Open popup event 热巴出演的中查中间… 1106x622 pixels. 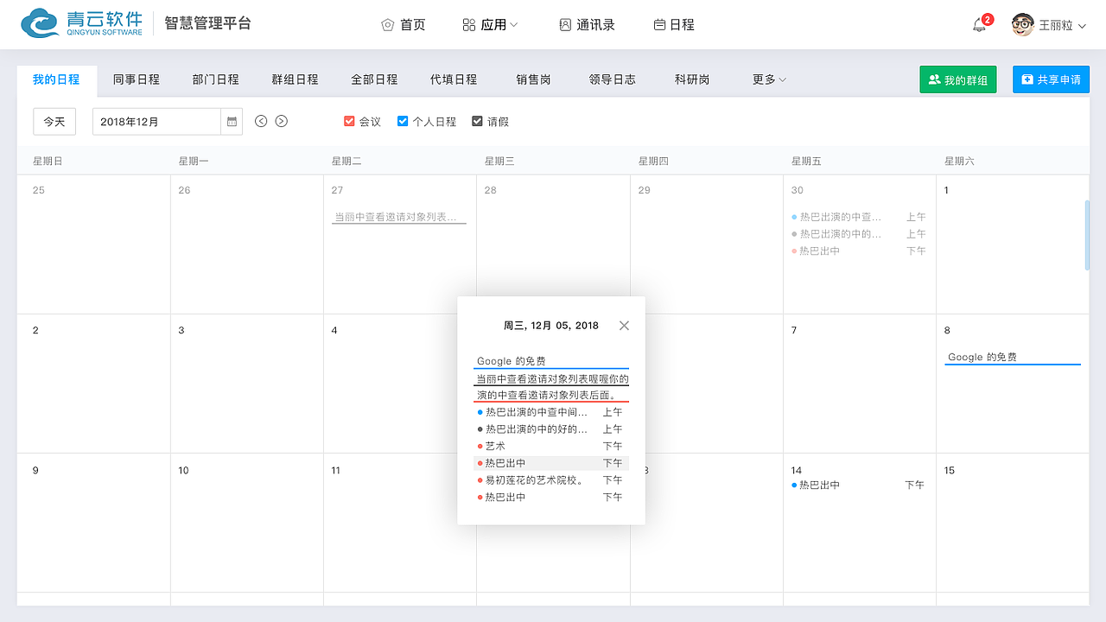(x=551, y=412)
